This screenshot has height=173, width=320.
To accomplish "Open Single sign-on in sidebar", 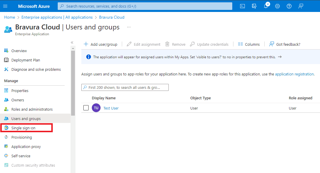I will click(x=23, y=128).
